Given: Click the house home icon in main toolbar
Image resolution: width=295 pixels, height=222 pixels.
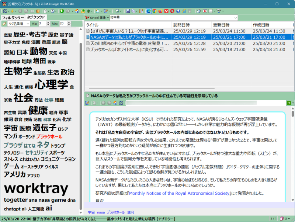Looking at the screenshot, I should click(x=77, y=11).
